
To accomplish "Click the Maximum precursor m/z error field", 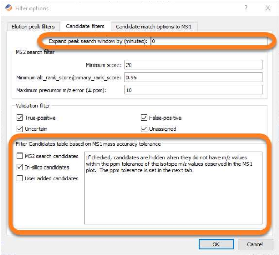I will tap(193, 90).
